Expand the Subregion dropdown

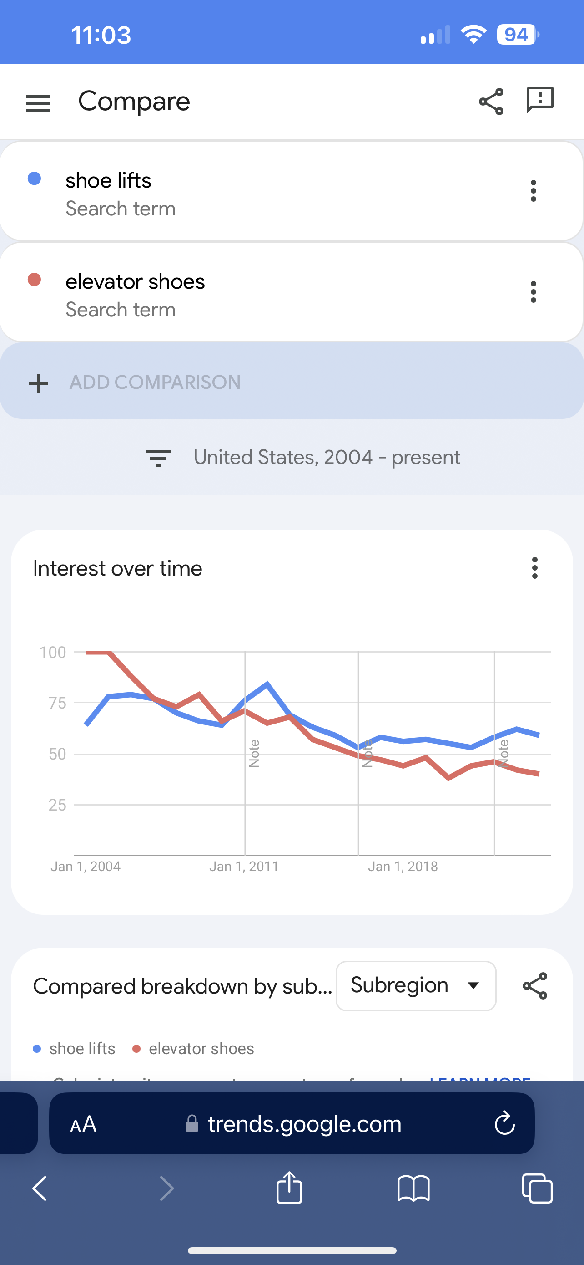(x=415, y=985)
